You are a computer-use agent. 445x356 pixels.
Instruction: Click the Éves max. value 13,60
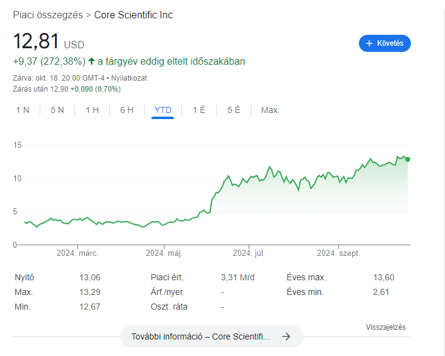point(383,277)
